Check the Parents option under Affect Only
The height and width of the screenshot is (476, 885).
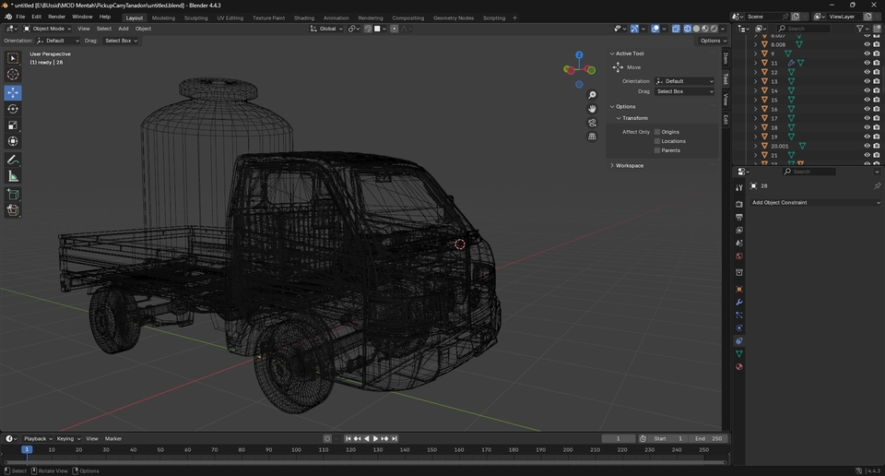coord(657,150)
